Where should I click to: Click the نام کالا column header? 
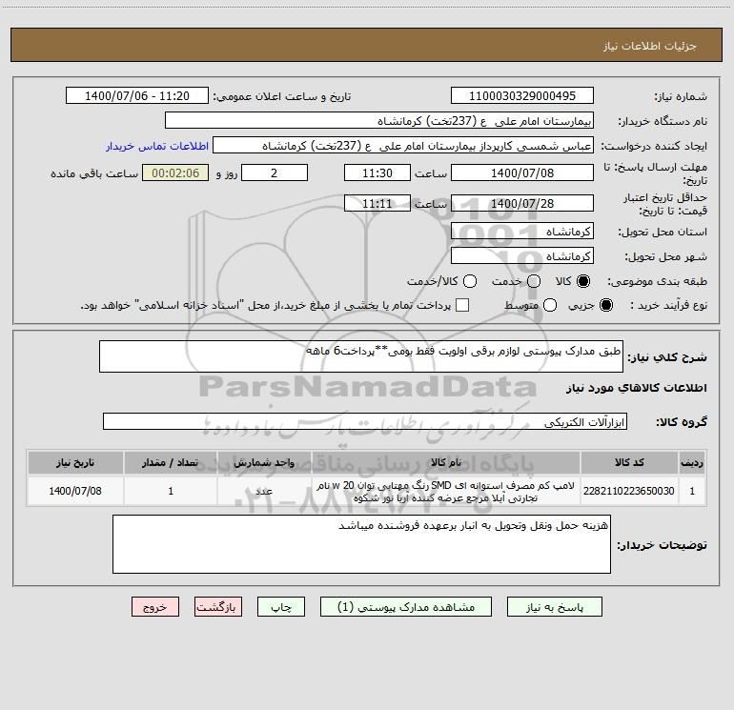click(x=446, y=462)
